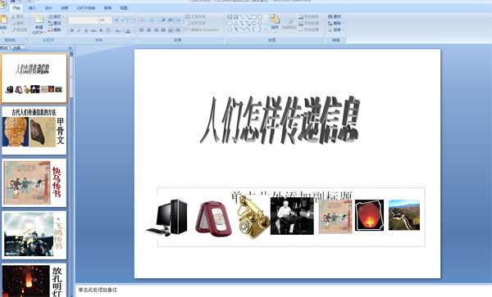Toggle bold formatting
Viewport: 492px width, 297px height.
72,30
